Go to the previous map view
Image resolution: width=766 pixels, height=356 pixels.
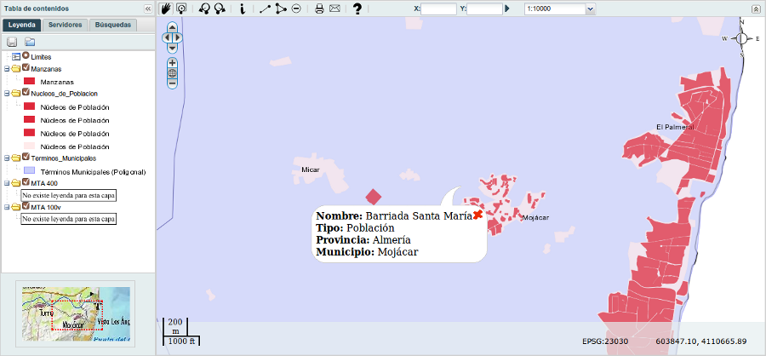point(204,9)
